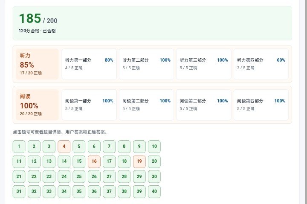Select question number 28
Image resolution: width=307 pixels, height=204 pixels.
[124, 176]
